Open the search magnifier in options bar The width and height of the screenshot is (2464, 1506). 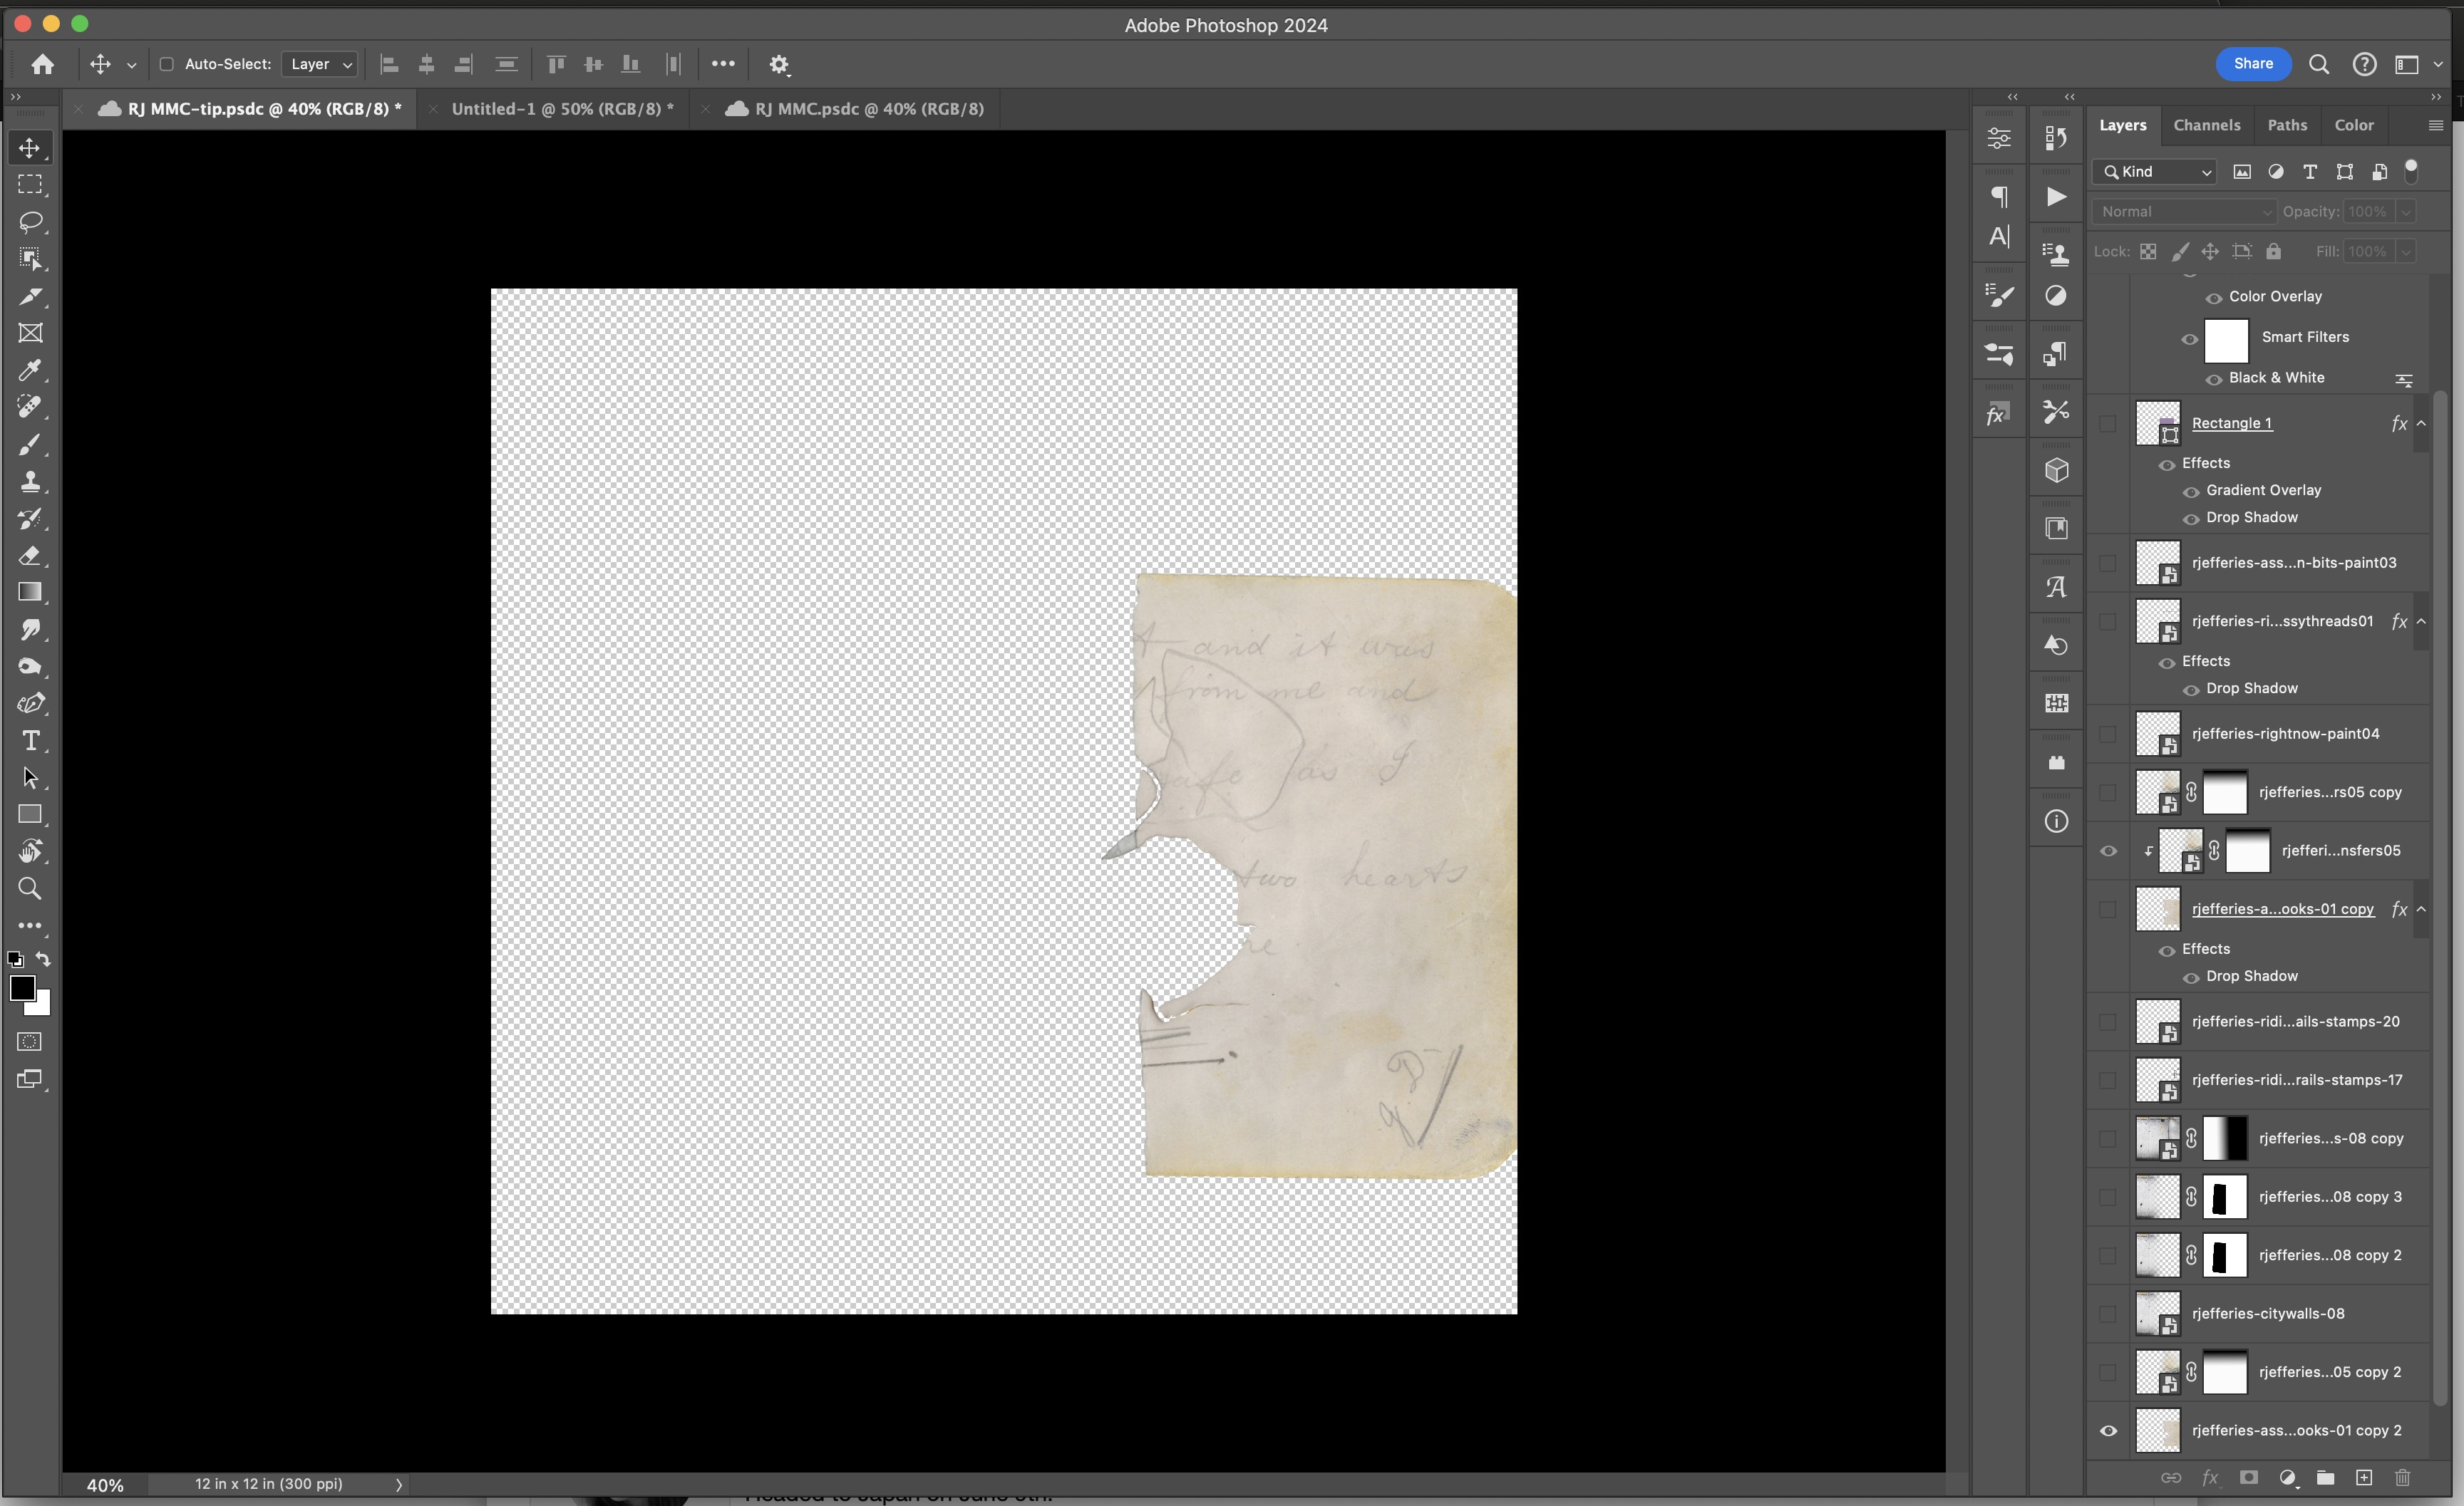pos(2319,64)
